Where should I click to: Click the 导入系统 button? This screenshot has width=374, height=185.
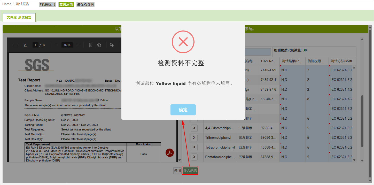190,170
